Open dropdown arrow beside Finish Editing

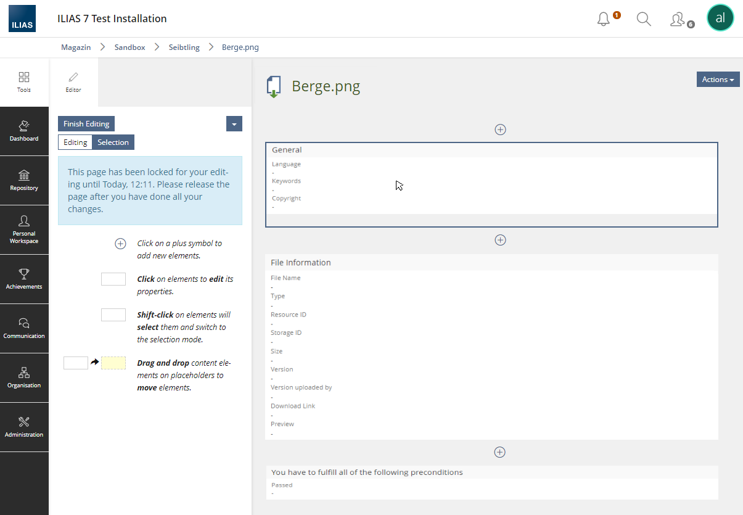pyautogui.click(x=234, y=124)
